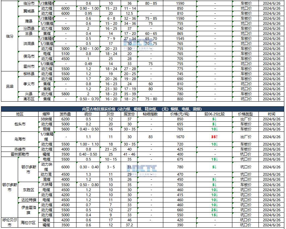Screen dimensions: 286x229
Task: Select the 呼伦贝尔市 cell
Action: [10, 222]
